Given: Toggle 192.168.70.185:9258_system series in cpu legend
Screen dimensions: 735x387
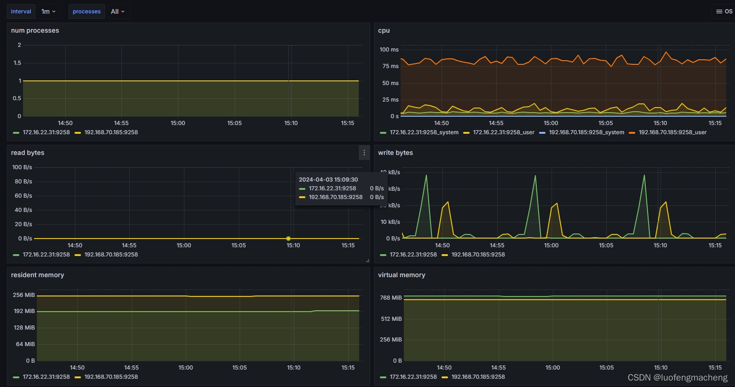Looking at the screenshot, I should pyautogui.click(x=586, y=132).
